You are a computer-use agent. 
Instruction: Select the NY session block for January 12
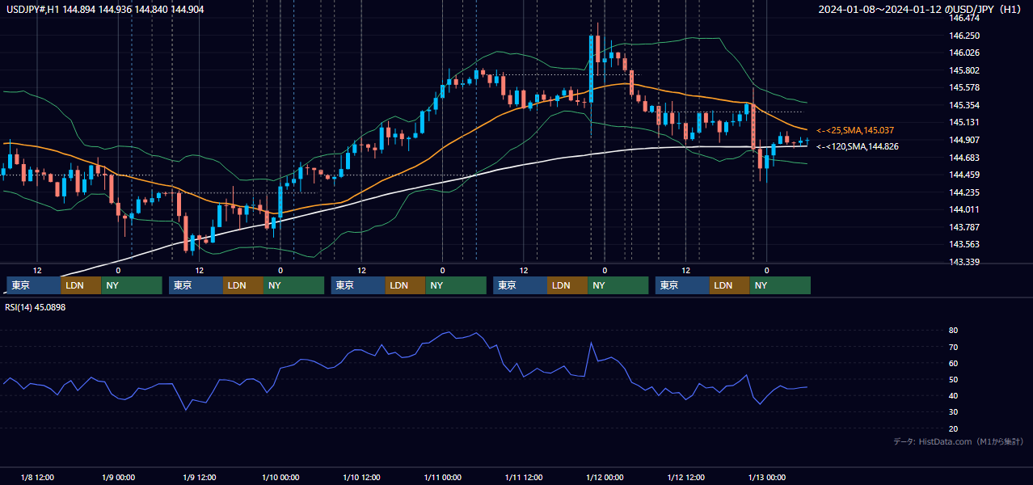coord(780,285)
